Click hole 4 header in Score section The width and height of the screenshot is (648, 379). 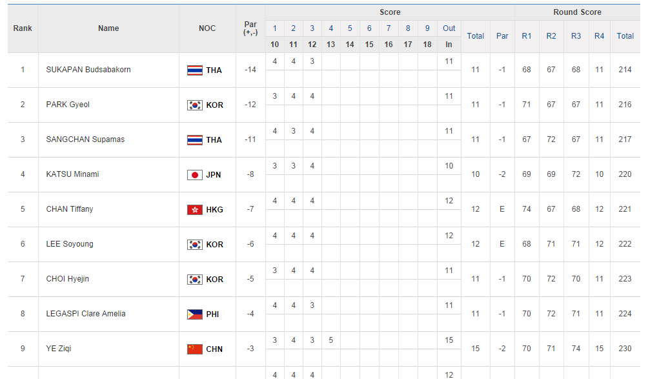pos(331,28)
